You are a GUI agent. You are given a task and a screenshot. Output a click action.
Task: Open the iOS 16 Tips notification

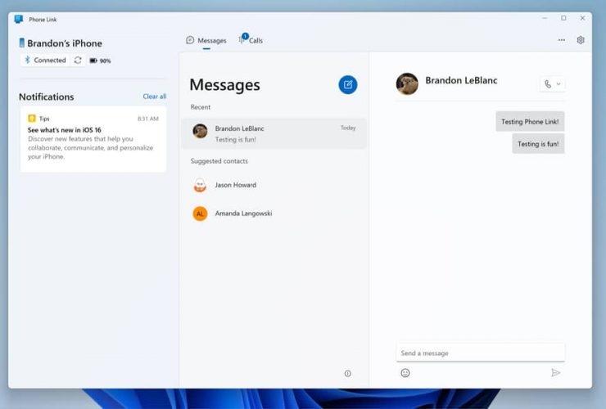click(93, 137)
